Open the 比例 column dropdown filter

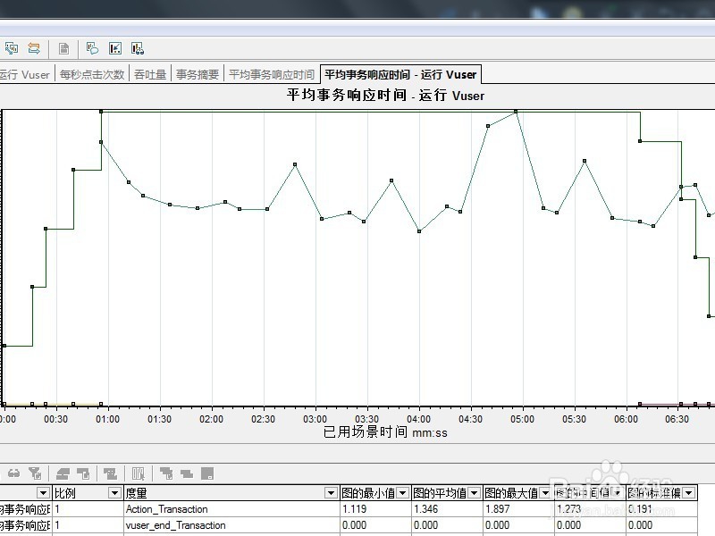click(x=114, y=492)
